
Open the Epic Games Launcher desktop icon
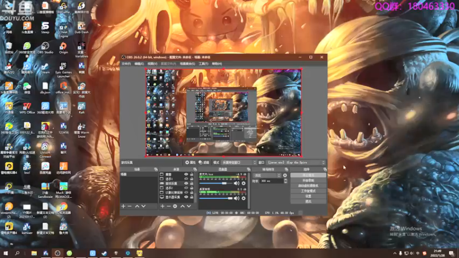[x=63, y=69]
